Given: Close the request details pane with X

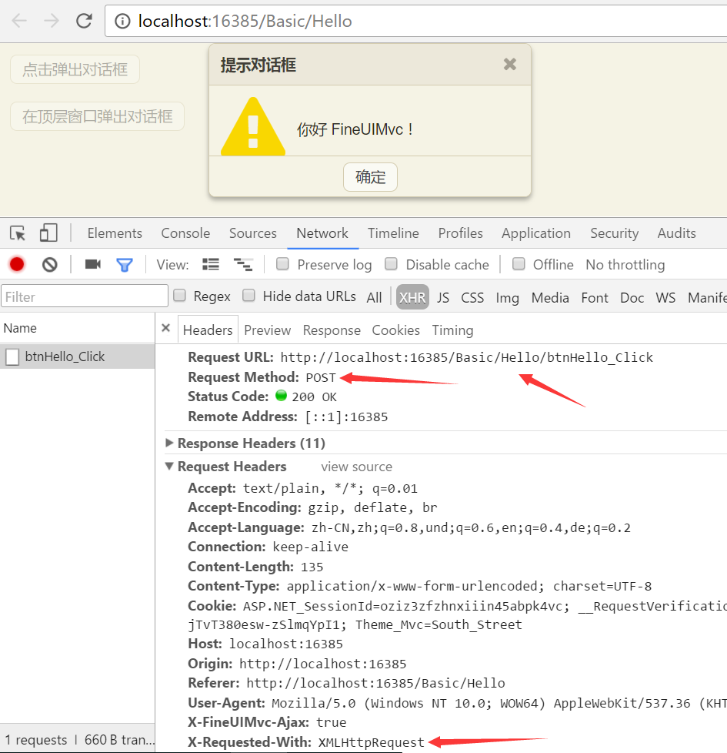Looking at the screenshot, I should click(x=166, y=328).
